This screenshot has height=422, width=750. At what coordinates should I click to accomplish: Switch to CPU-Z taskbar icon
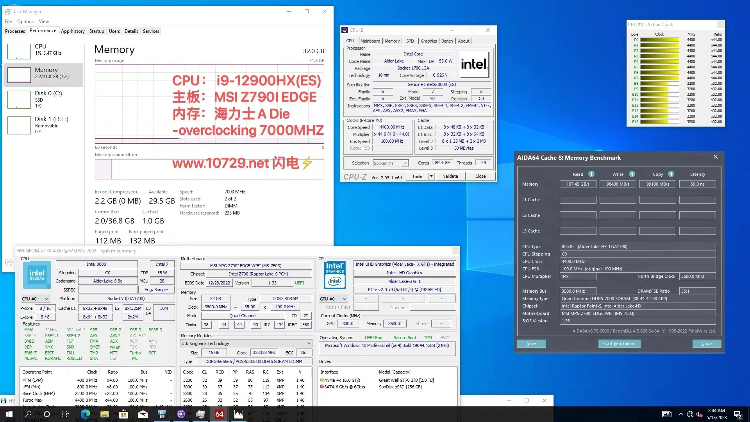pos(181,414)
